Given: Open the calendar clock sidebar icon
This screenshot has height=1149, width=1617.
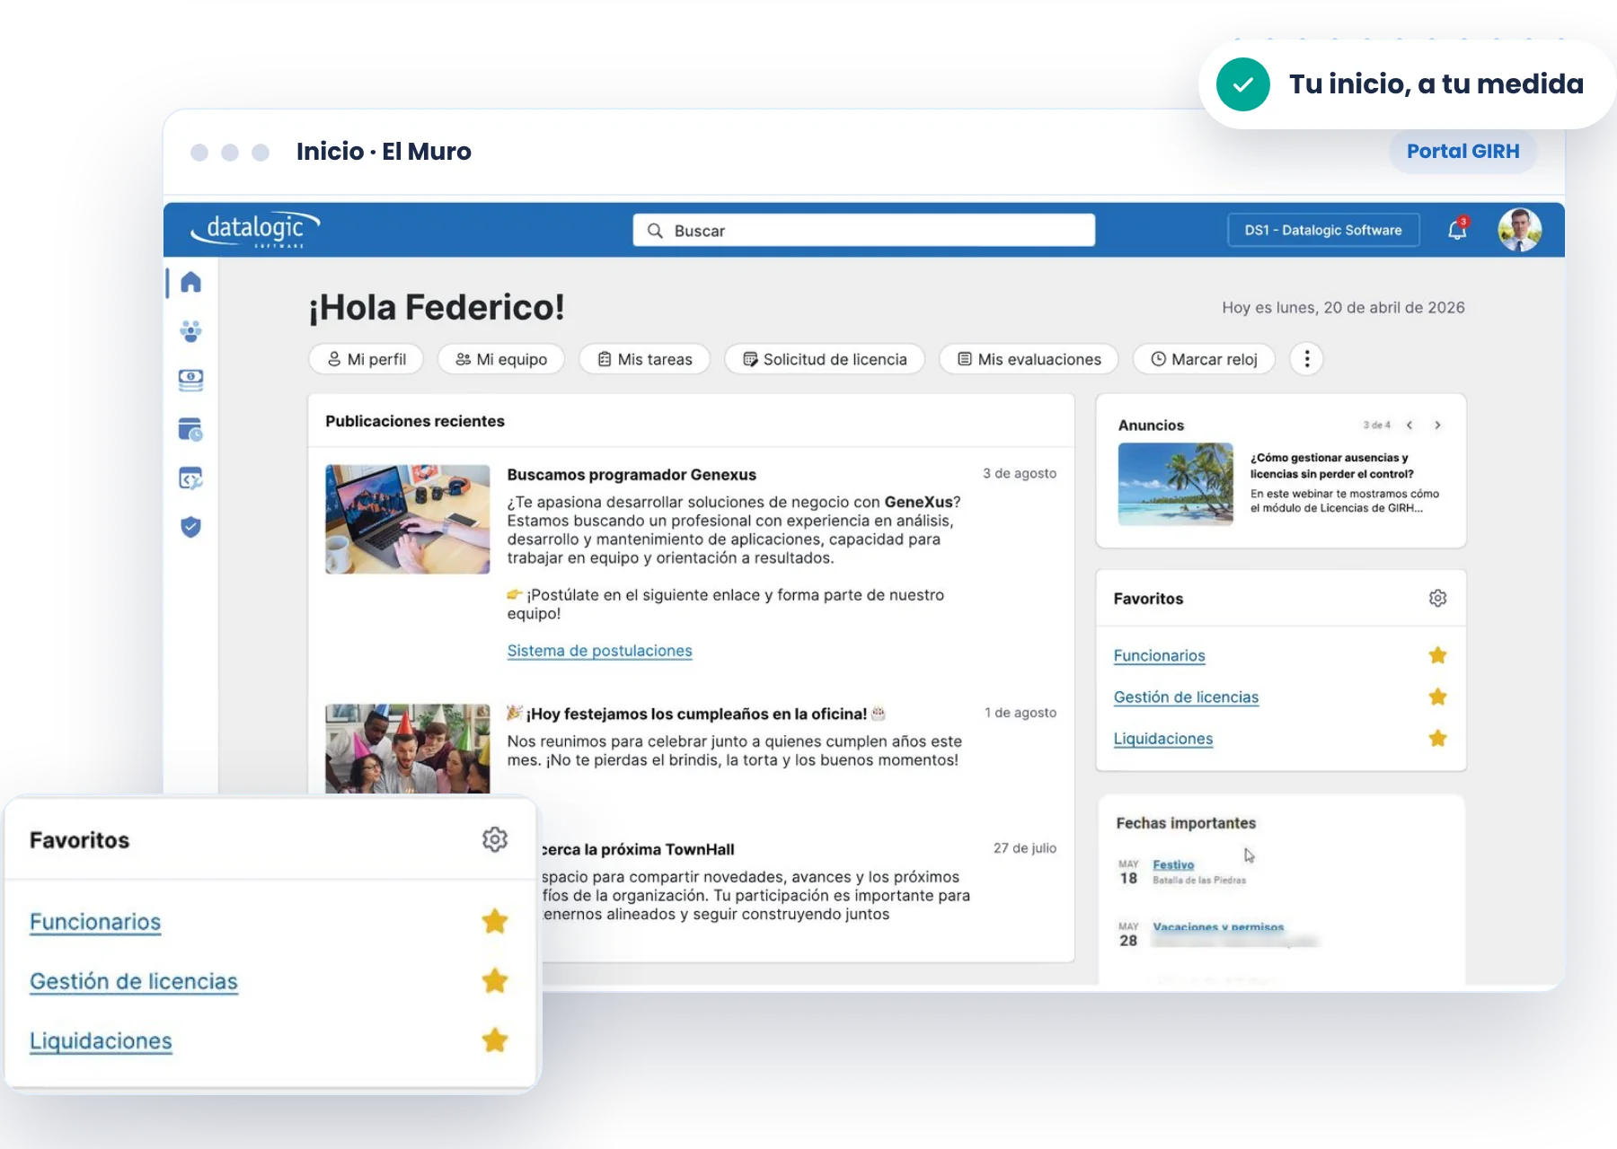Looking at the screenshot, I should [x=190, y=430].
